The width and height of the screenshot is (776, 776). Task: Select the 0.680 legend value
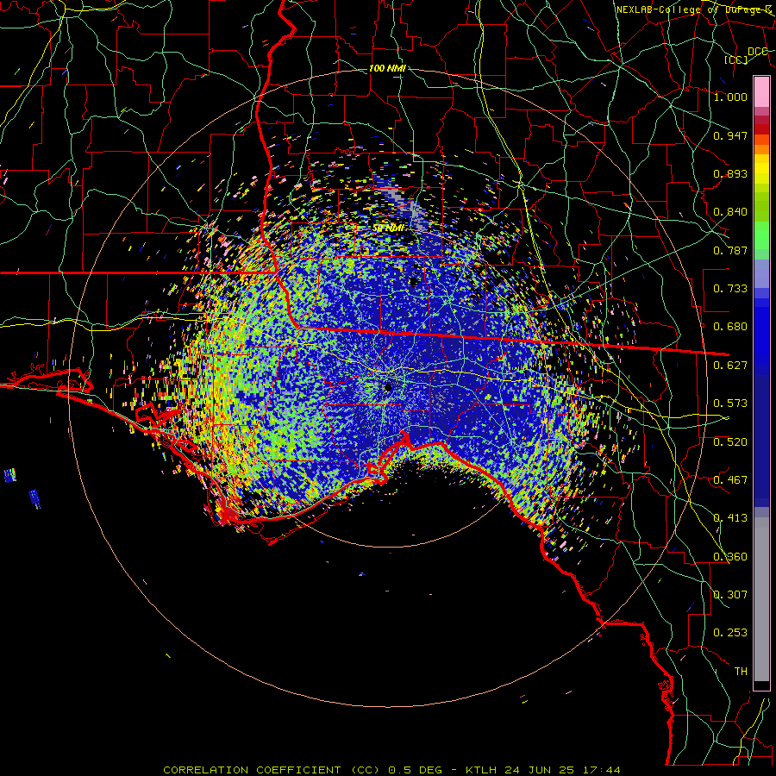click(x=730, y=327)
